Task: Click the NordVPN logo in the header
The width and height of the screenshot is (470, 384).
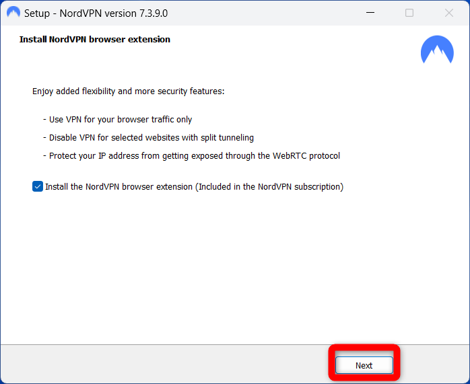Action: pyautogui.click(x=437, y=50)
